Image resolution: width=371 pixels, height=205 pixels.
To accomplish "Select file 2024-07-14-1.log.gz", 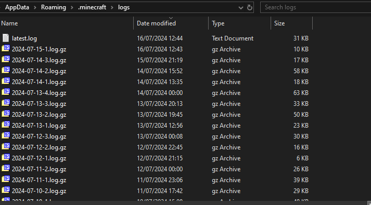I will pyautogui.click(x=39, y=82).
